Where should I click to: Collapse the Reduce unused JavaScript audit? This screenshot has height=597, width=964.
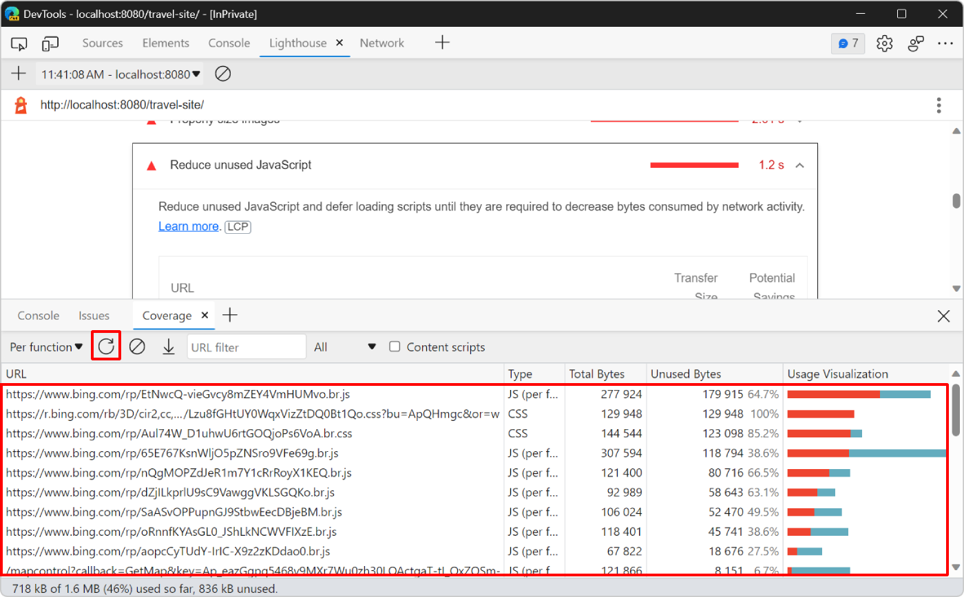coord(799,165)
